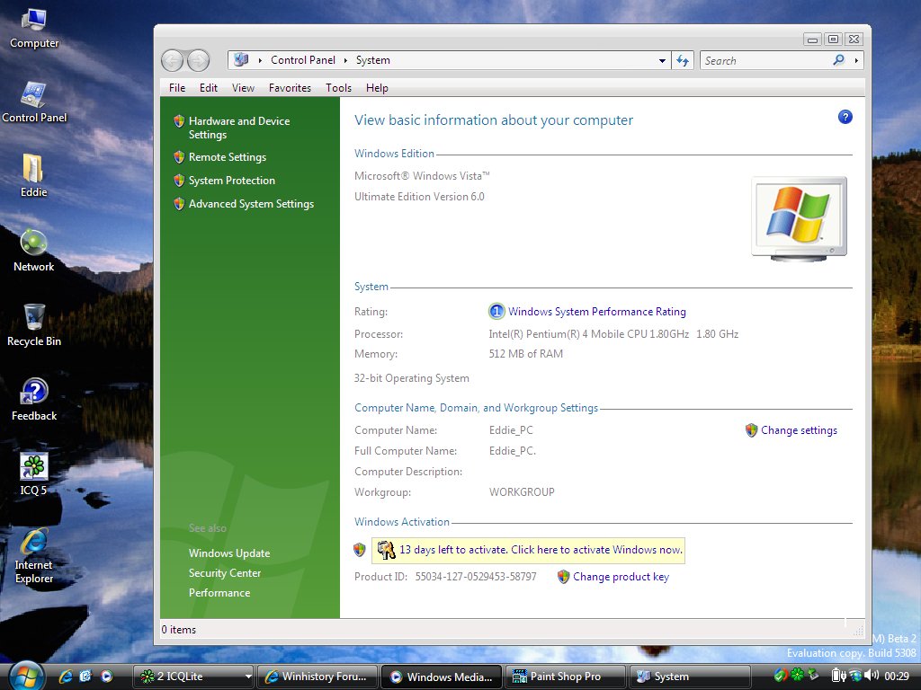Open the Tools menu
This screenshot has height=690, width=921.
tap(338, 87)
